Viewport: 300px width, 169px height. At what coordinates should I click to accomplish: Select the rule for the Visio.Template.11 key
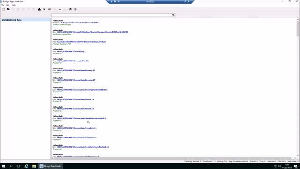[75, 128]
